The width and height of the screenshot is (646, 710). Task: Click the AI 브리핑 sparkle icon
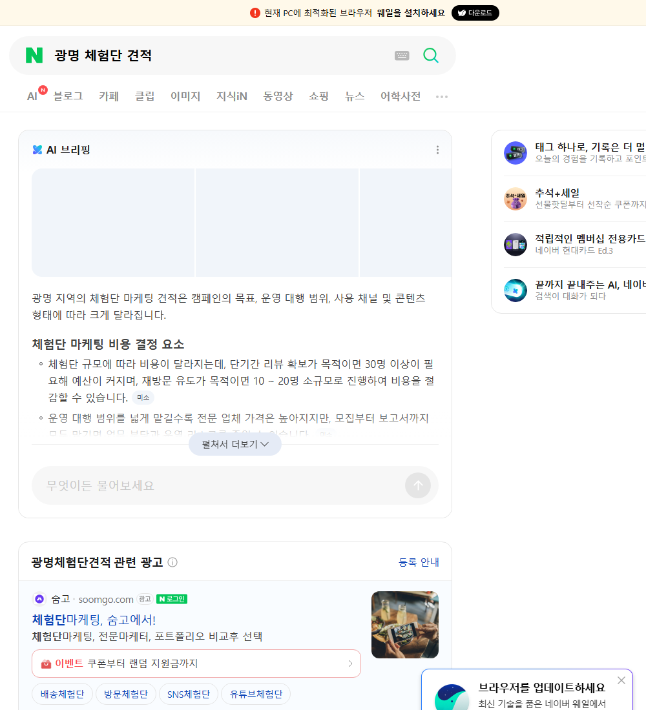(x=37, y=150)
